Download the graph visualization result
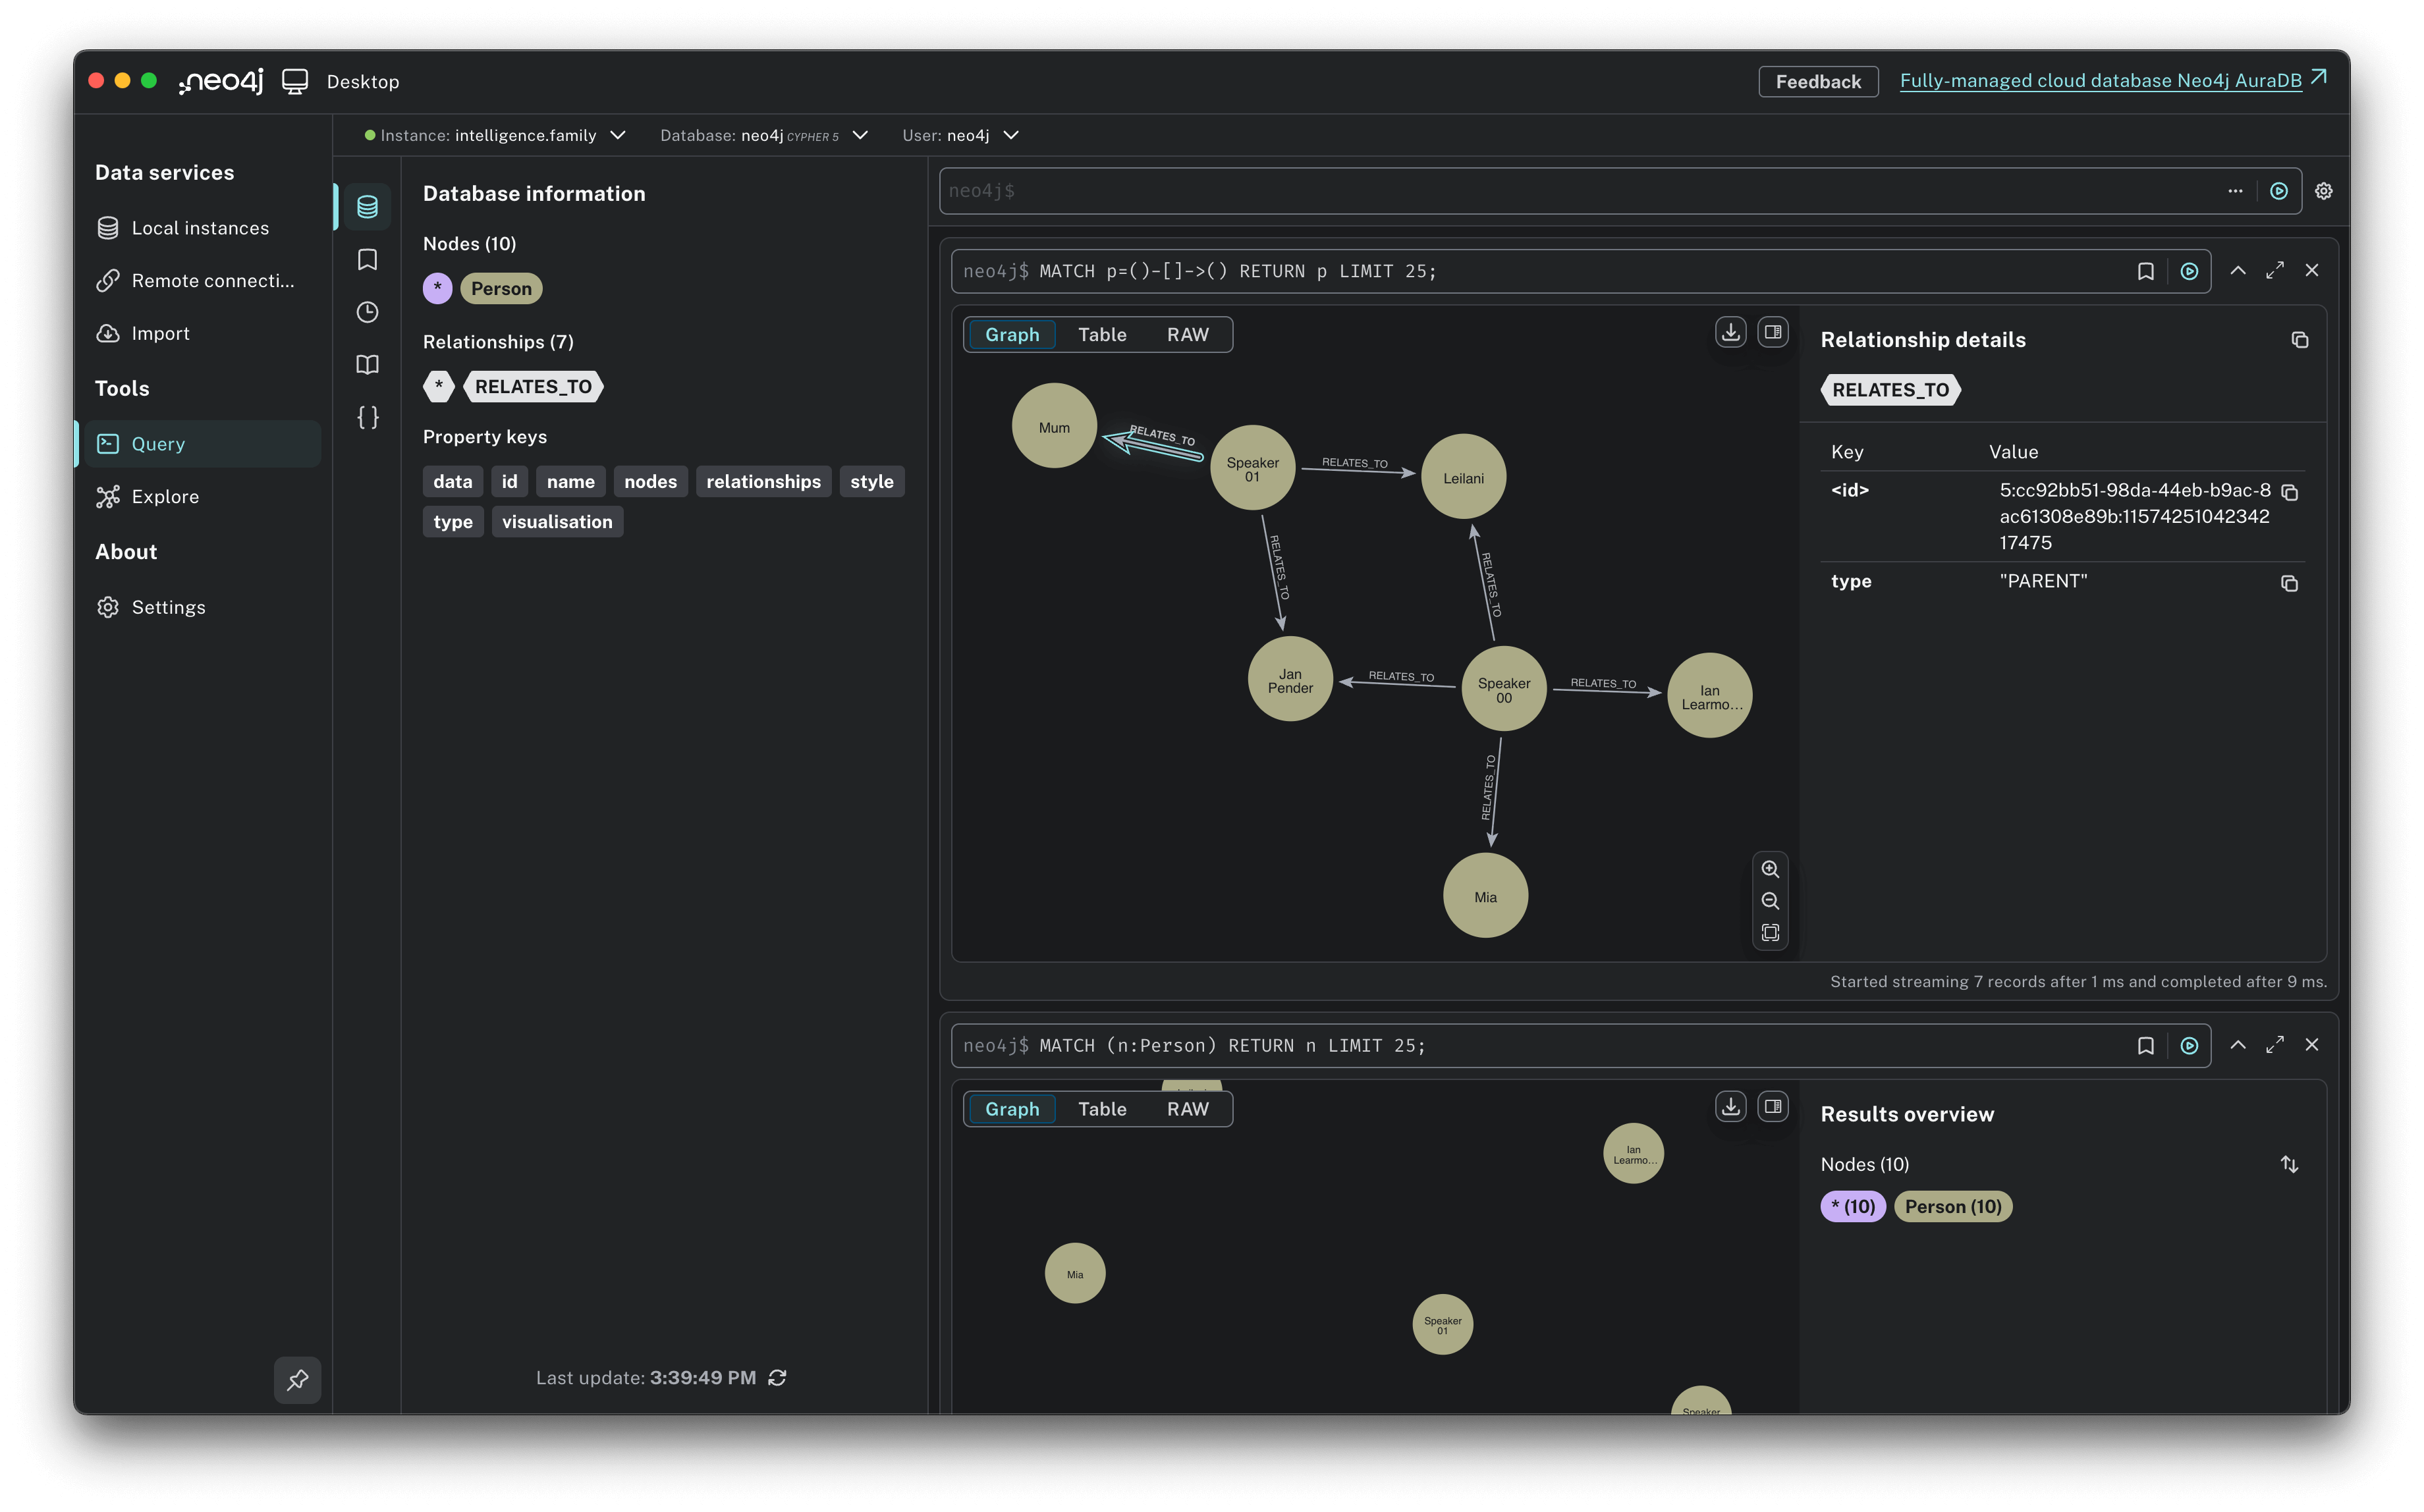Viewport: 2424px width, 1512px height. [x=1731, y=331]
